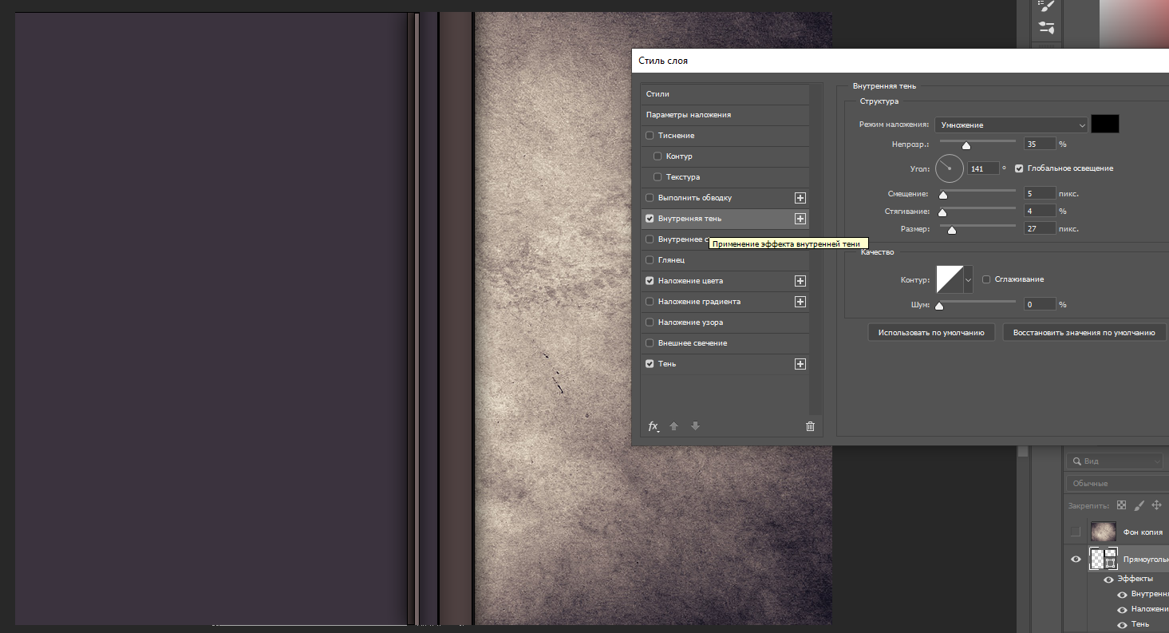
Task: Hide the Прямоугольник layer with its eye icon
Action: (x=1076, y=560)
